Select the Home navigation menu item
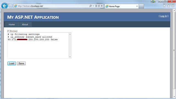Viewport: 176px width, 99px height. tap(12, 24)
